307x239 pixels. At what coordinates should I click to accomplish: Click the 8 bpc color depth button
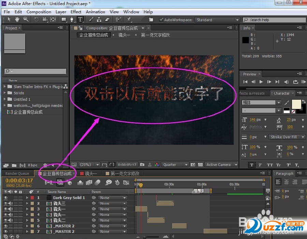[x=32, y=165]
